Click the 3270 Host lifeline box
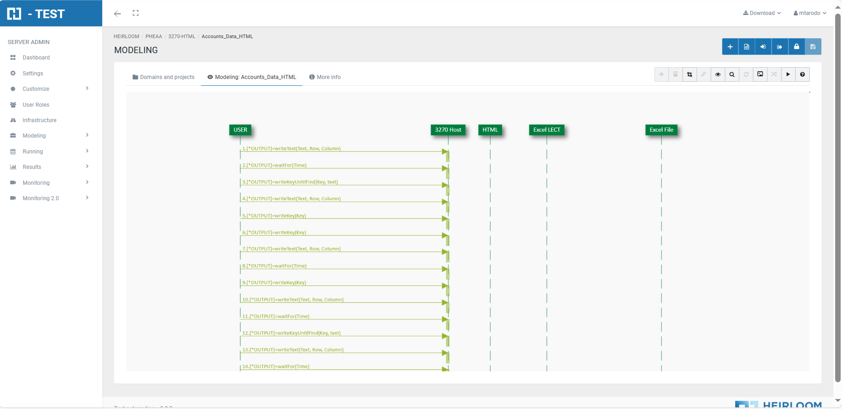Image resolution: width=842 pixels, height=409 pixels. coord(448,130)
